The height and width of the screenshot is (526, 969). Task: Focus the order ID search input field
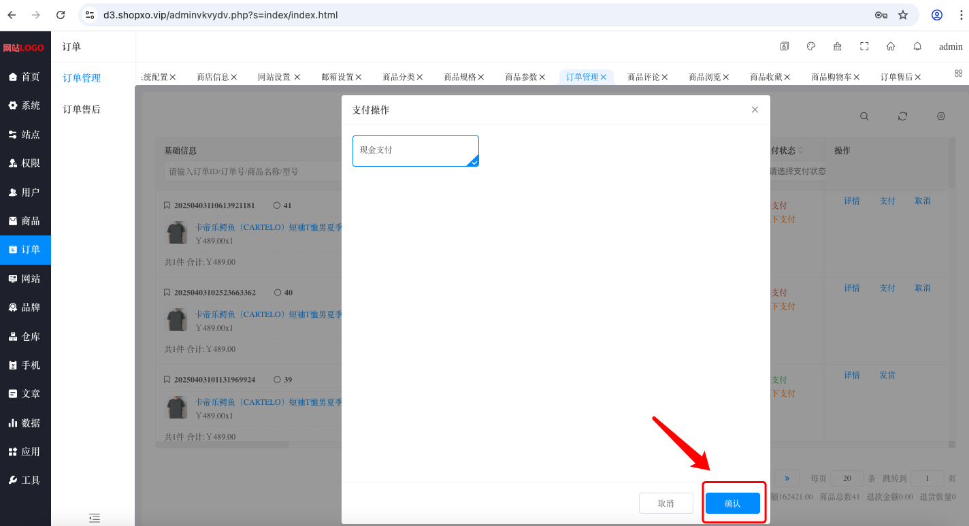coord(252,171)
